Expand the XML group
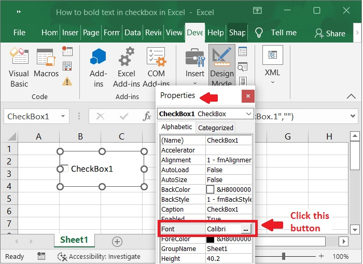363x264 pixels. 272,65
